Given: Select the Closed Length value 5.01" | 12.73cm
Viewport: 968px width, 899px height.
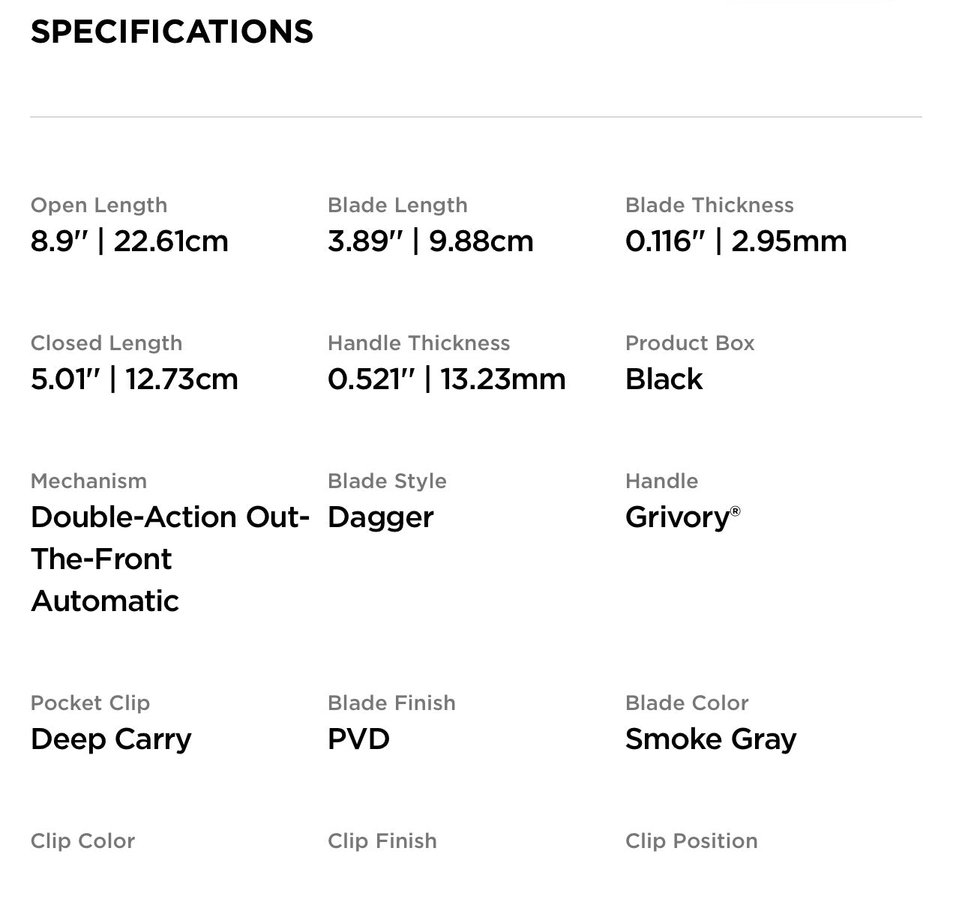Looking at the screenshot, I should pyautogui.click(x=134, y=379).
